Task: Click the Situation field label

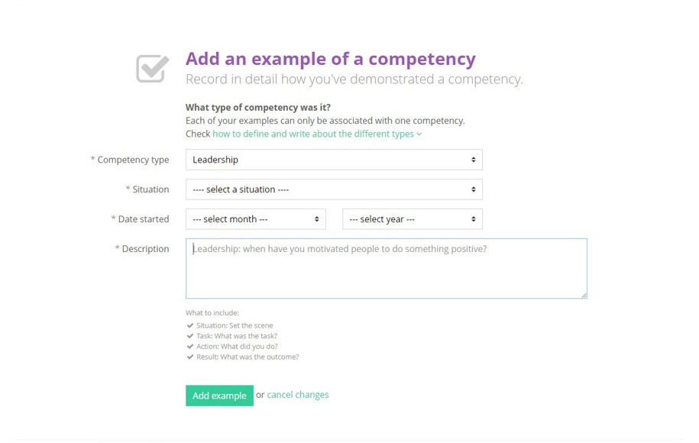Action: [147, 189]
